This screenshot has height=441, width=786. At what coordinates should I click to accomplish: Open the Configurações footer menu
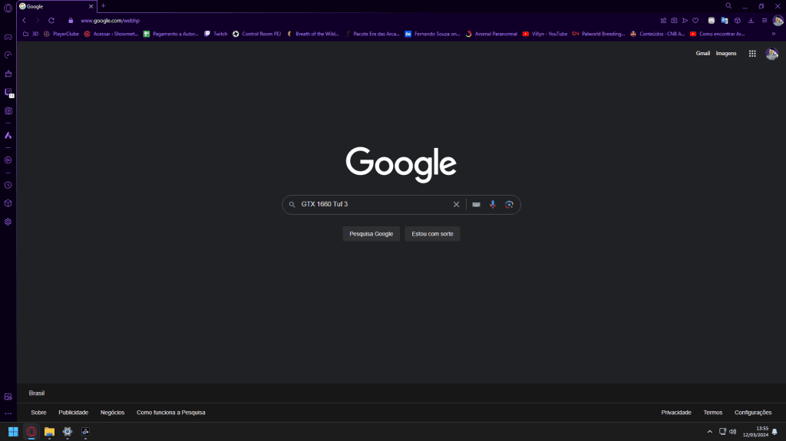coord(753,413)
